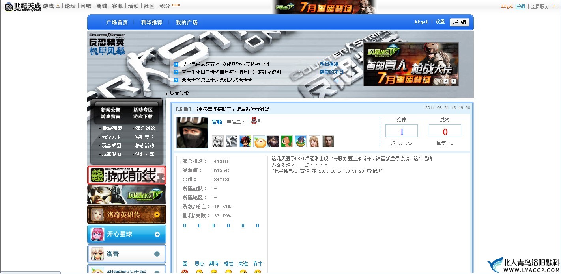561x274 pixels.
Task: Open 商城 in the top navigation
Action: pyautogui.click(x=101, y=6)
